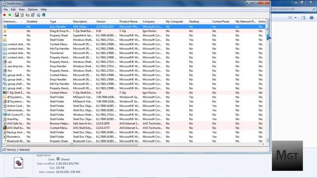Click the Bluetooth Con... description cell

(x=83, y=141)
